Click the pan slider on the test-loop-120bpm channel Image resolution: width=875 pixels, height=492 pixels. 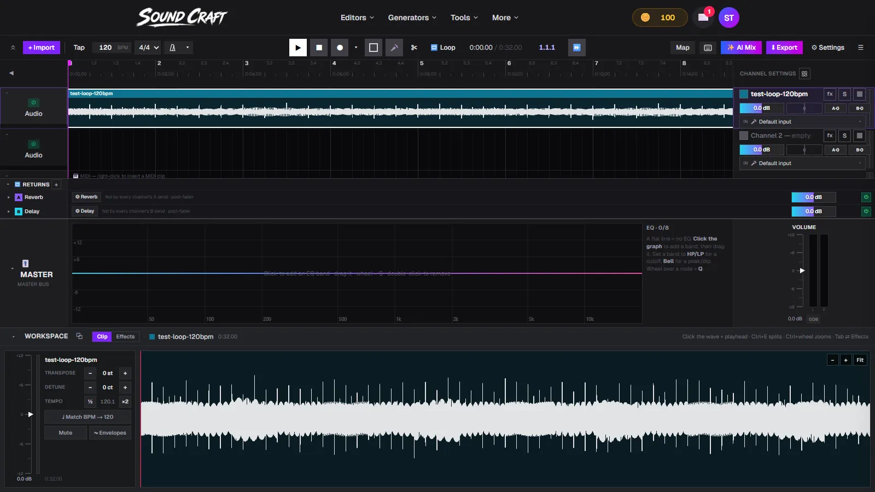click(804, 108)
